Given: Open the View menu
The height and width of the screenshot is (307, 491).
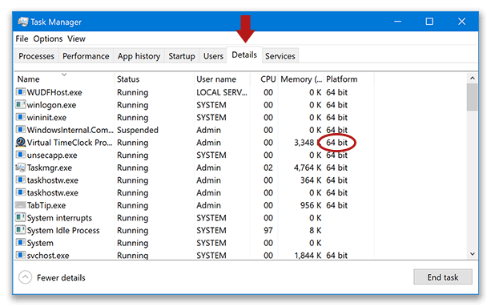Looking at the screenshot, I should coord(76,38).
